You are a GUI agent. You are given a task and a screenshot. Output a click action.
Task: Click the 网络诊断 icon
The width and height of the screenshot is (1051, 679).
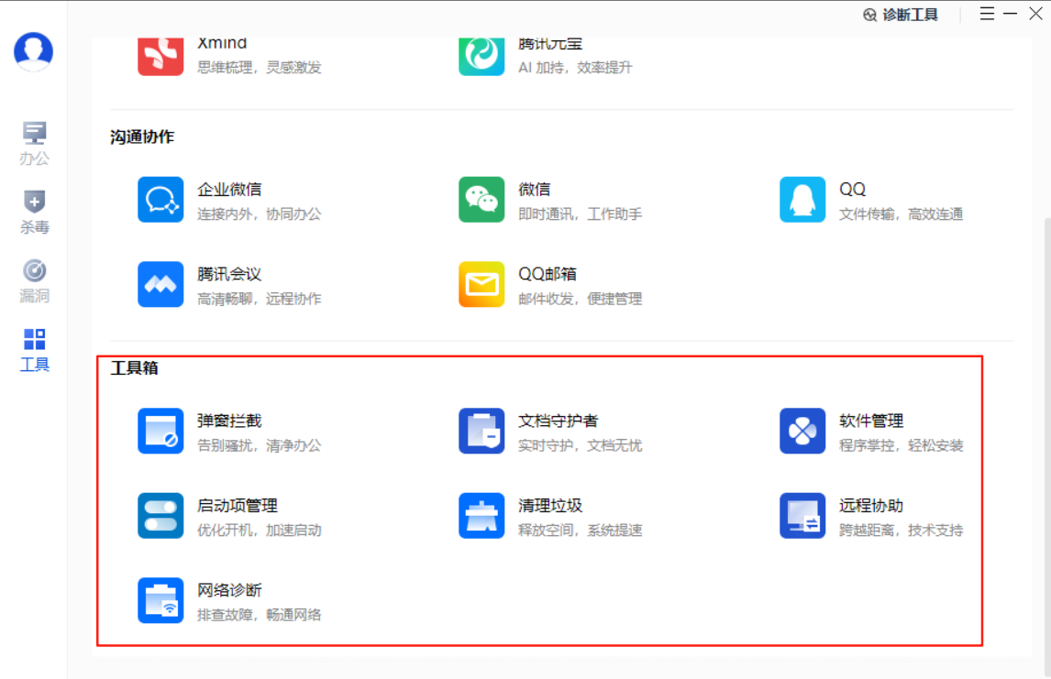160,601
